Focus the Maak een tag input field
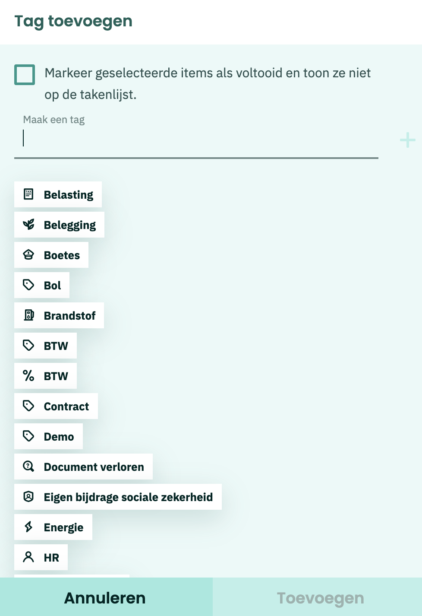Viewport: 422px width, 616px height. click(196, 139)
